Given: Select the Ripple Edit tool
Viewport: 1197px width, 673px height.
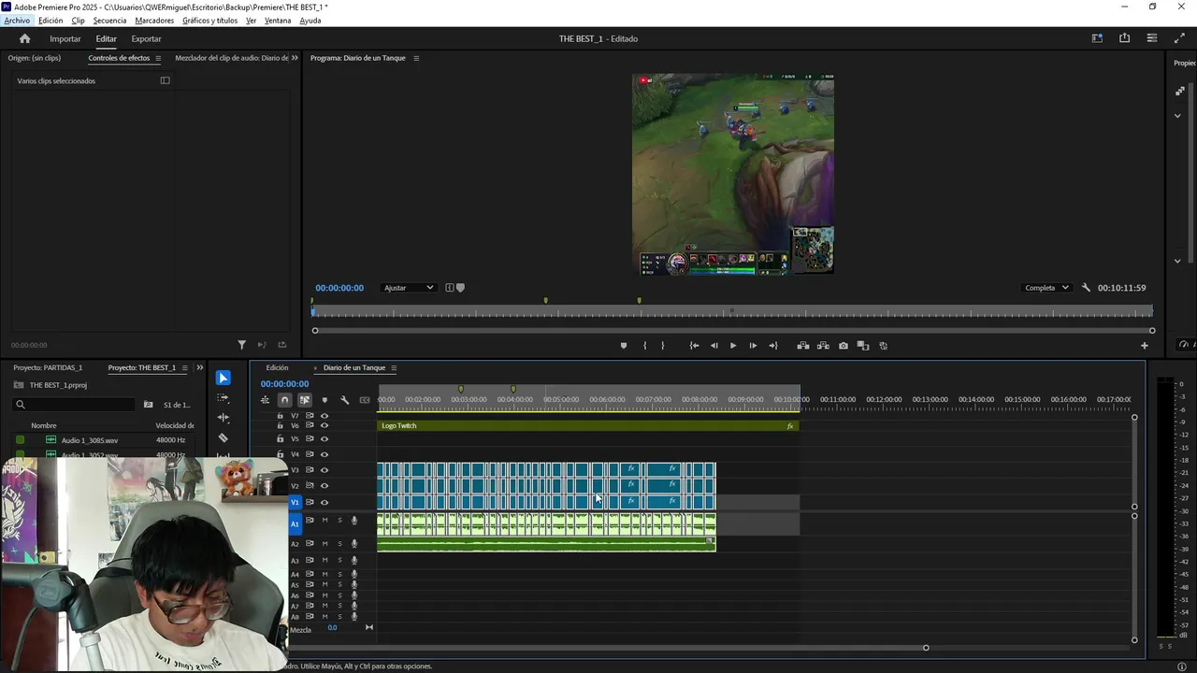Looking at the screenshot, I should [223, 418].
